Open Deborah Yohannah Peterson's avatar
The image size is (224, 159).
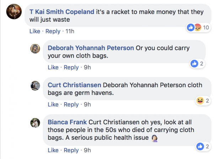coord(36,49)
